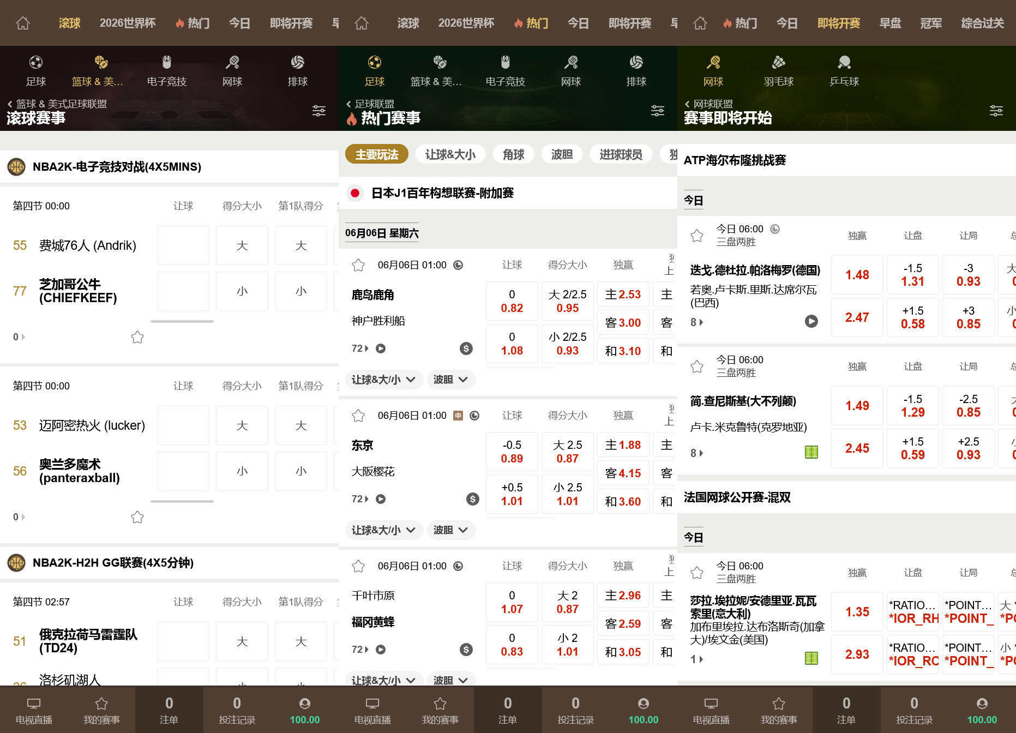The height and width of the screenshot is (733, 1016).
Task: Open 日本J1百年构想联赛-附加赛 league header
Action: tap(508, 193)
